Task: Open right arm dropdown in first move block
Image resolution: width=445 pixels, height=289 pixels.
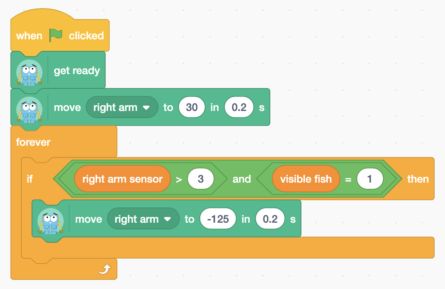Action: pyautogui.click(x=122, y=107)
